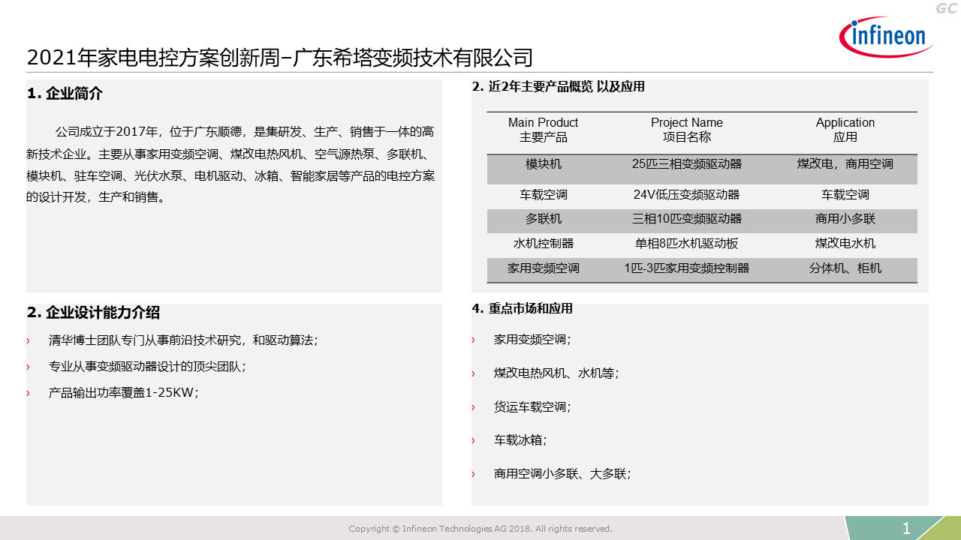Click the bullet "车载冰箱"
Viewport: 961px width, 540px height.
coord(520,440)
